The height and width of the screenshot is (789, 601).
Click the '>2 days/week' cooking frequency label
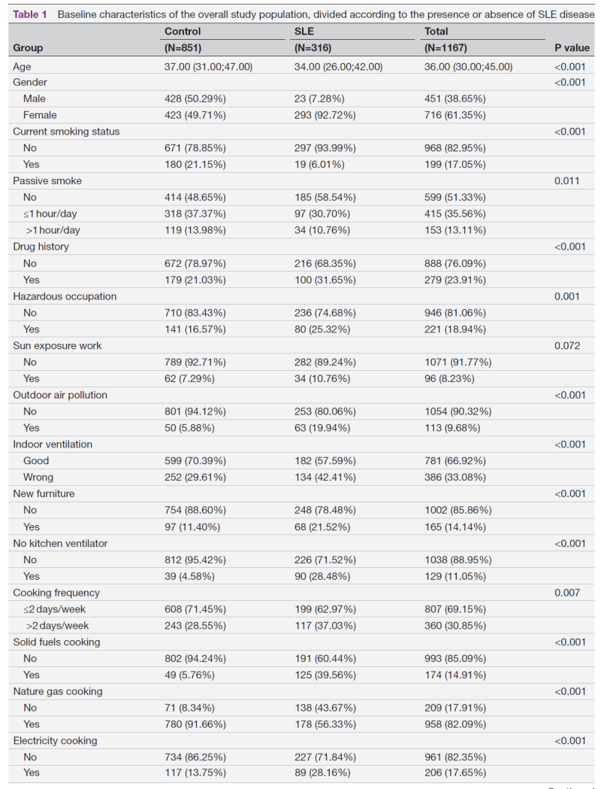point(56,626)
